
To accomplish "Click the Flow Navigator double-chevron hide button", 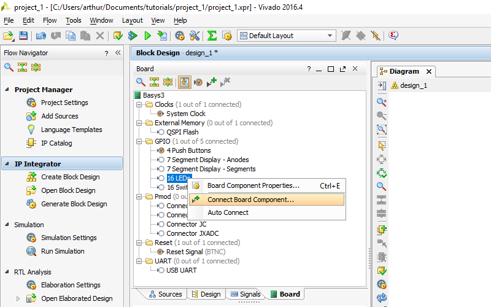I will pos(118,53).
